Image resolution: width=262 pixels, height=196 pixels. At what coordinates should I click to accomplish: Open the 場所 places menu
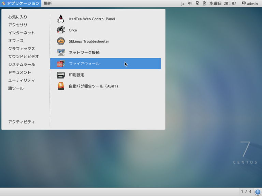click(48, 3)
